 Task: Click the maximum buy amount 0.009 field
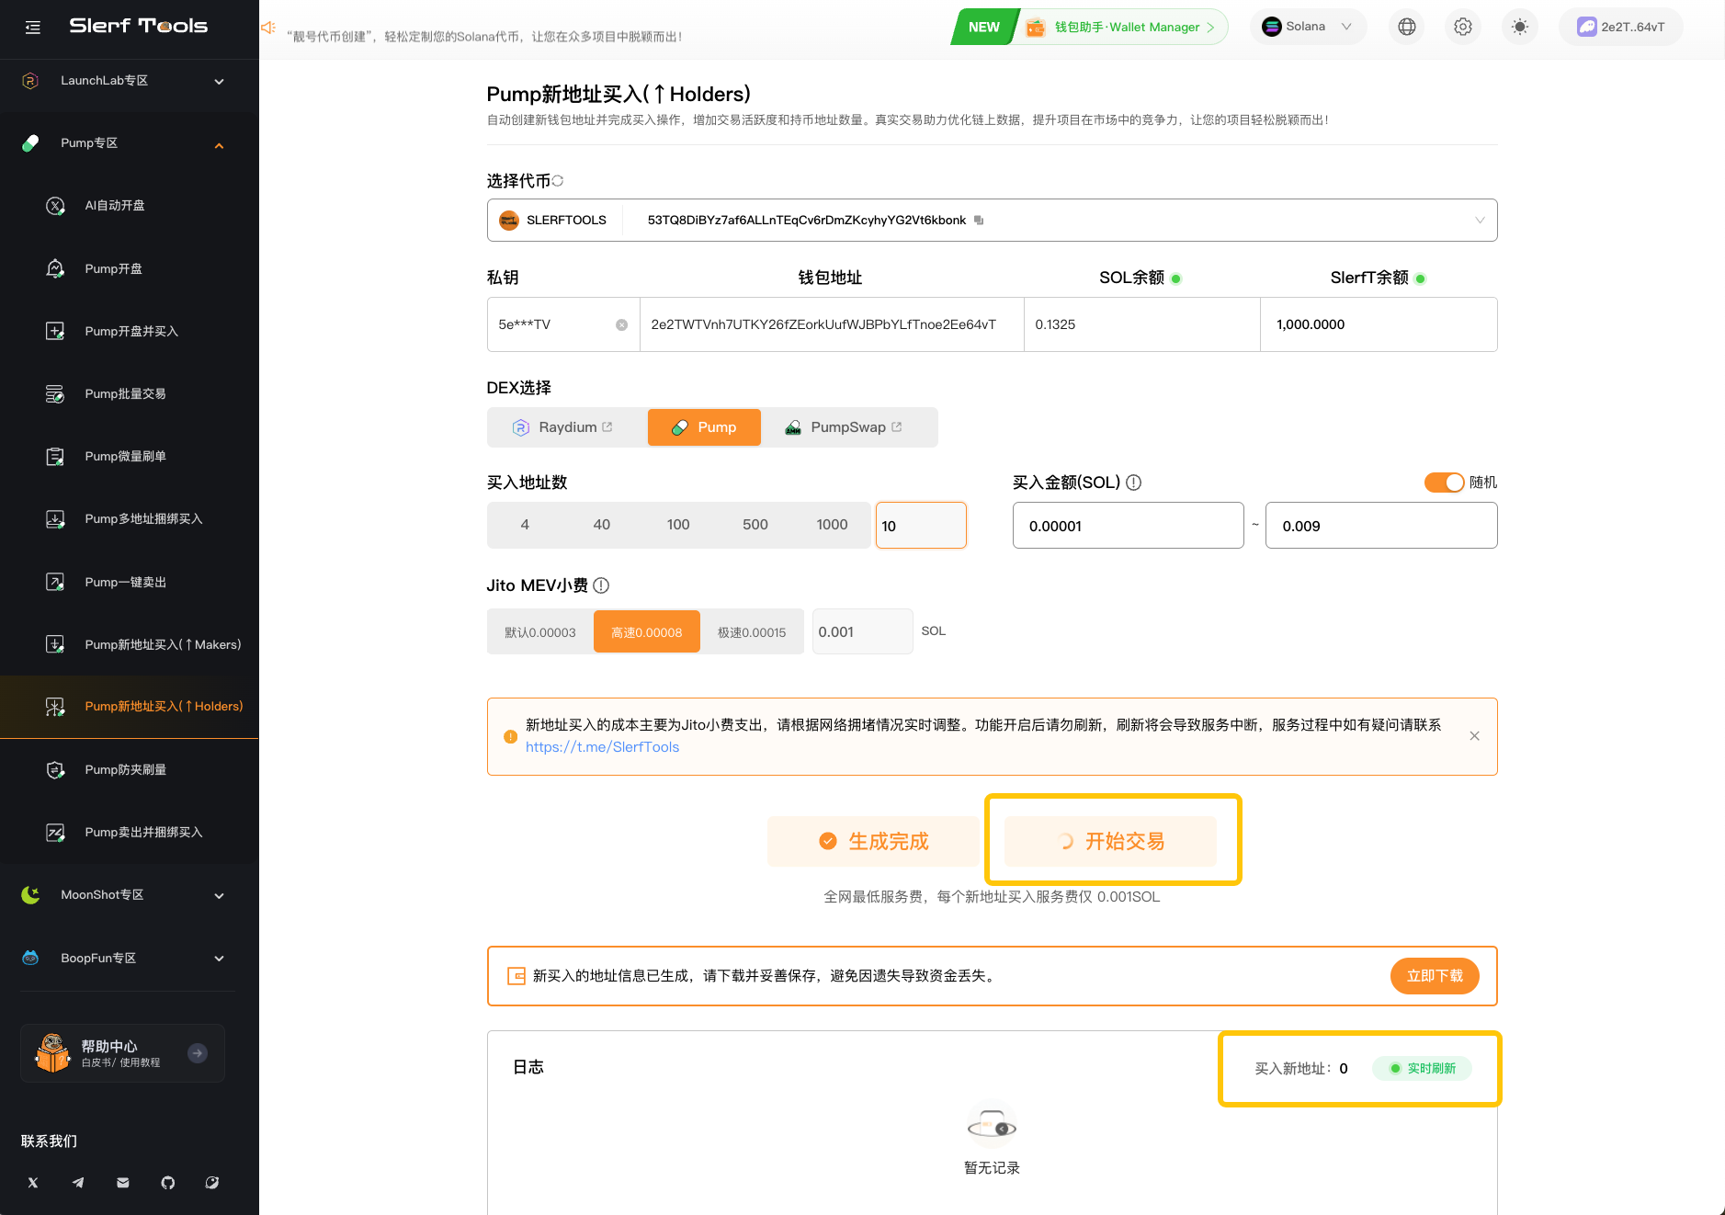click(1381, 526)
